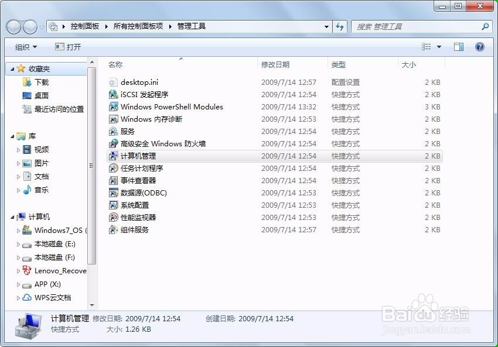498x347 pixels.
Task: Click the 任务计划程序 clock icon
Action: [113, 169]
